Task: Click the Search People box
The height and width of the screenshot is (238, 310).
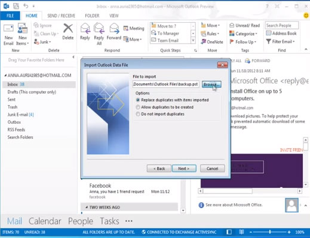Action: click(x=282, y=25)
